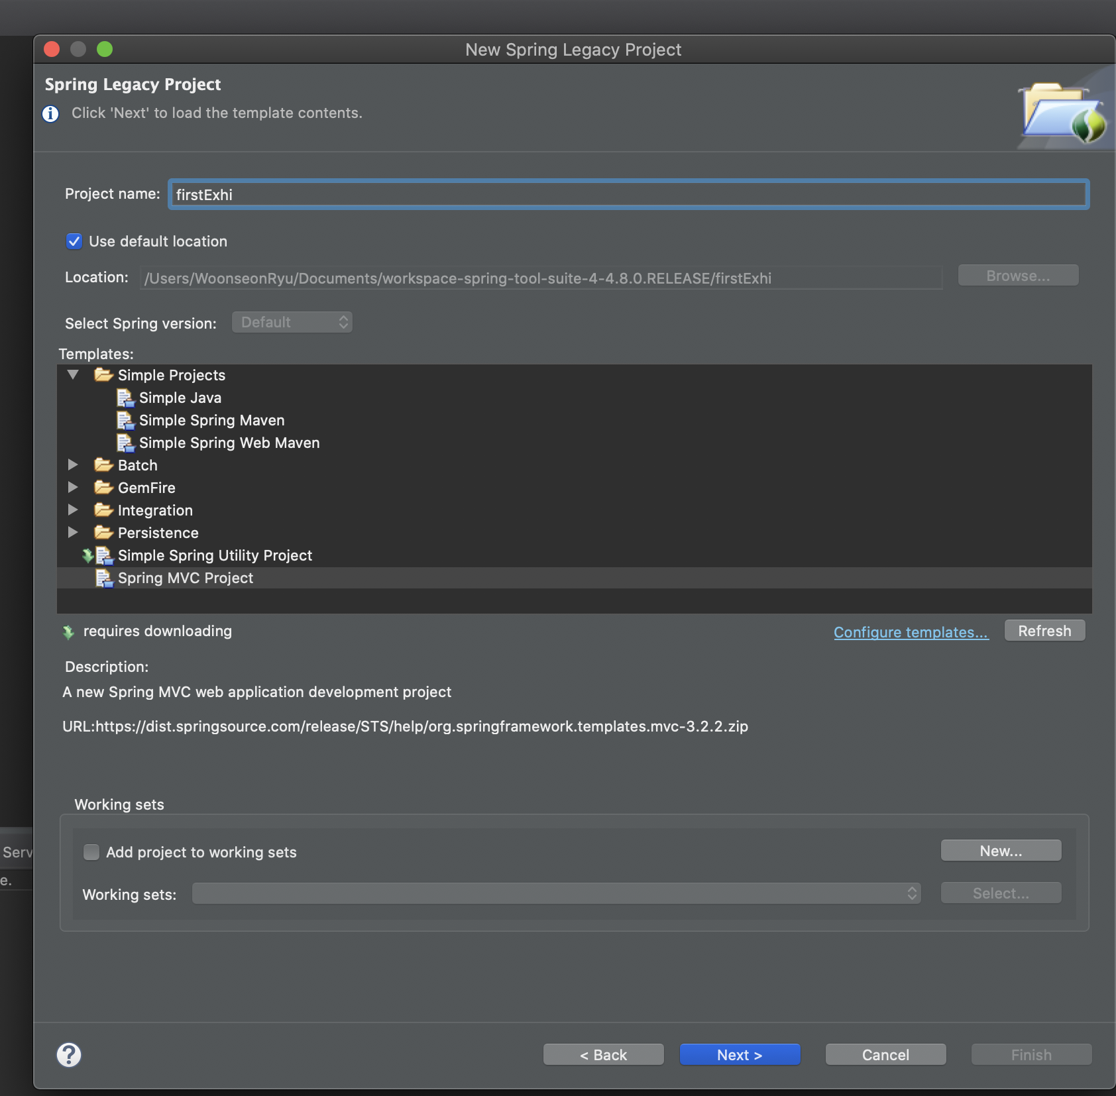
Task: Select the Simple Spring Utility Project template
Action: pyautogui.click(x=575, y=555)
